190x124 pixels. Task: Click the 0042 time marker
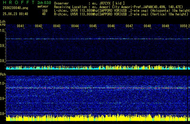point(39,26)
